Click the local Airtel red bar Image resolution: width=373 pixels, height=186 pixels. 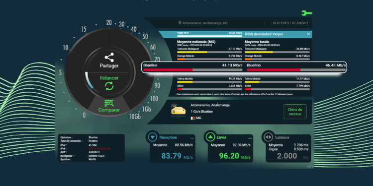(x=277, y=89)
